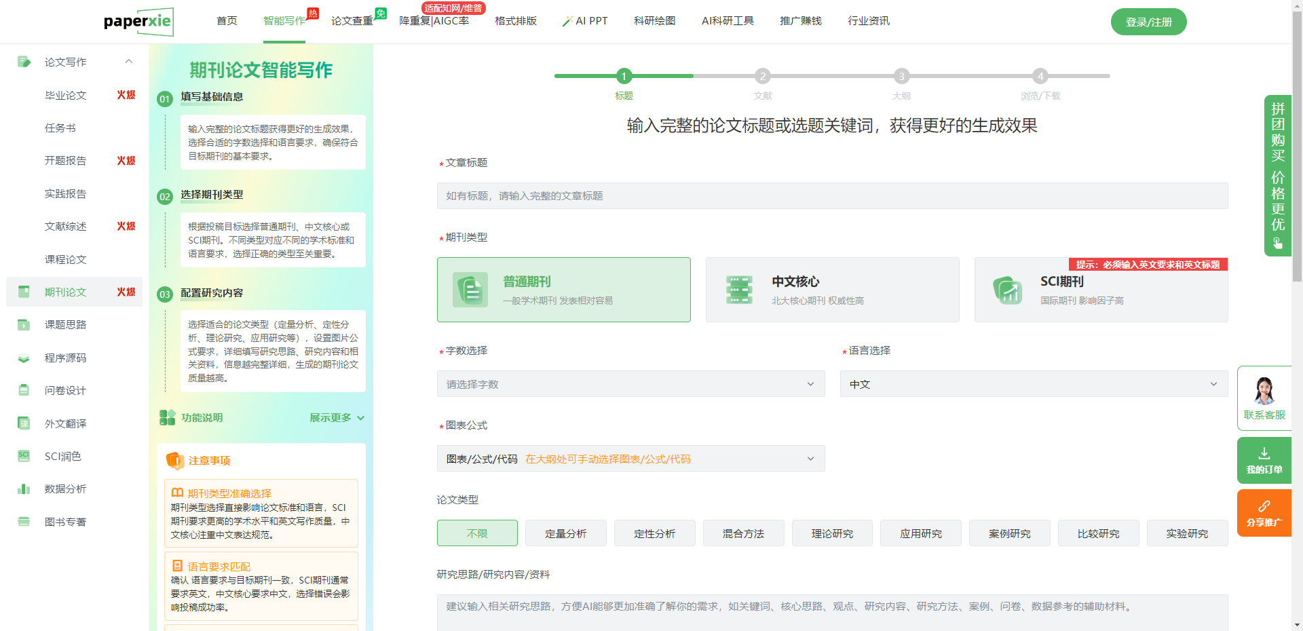Viewport: 1303px width, 631px height.
Task: Click the 程序源码 sidebar icon
Action: pyautogui.click(x=24, y=358)
